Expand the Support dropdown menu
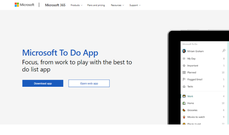Image resolution: width=229 pixels, height=135 pixels. 135,5
